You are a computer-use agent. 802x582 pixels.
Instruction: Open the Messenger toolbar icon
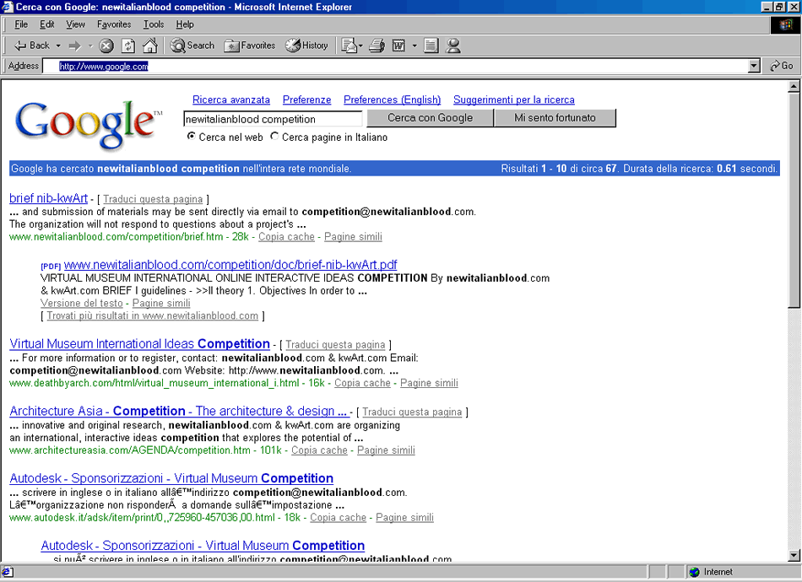(453, 46)
